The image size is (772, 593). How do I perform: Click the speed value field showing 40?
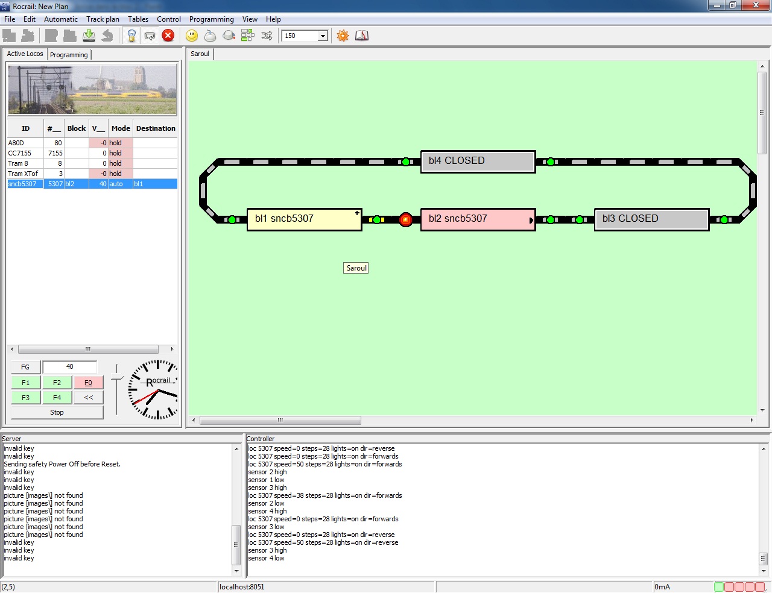[x=69, y=366]
